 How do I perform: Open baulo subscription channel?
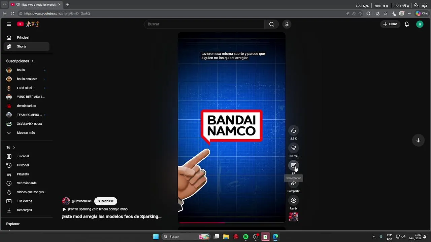click(x=27, y=70)
